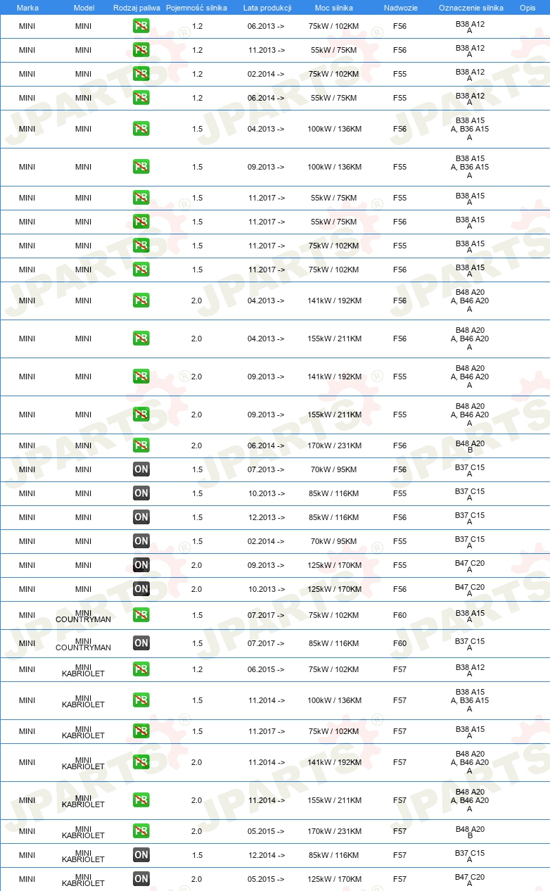
Task: Select the 12.2013 -> production date cell
Action: [267, 517]
